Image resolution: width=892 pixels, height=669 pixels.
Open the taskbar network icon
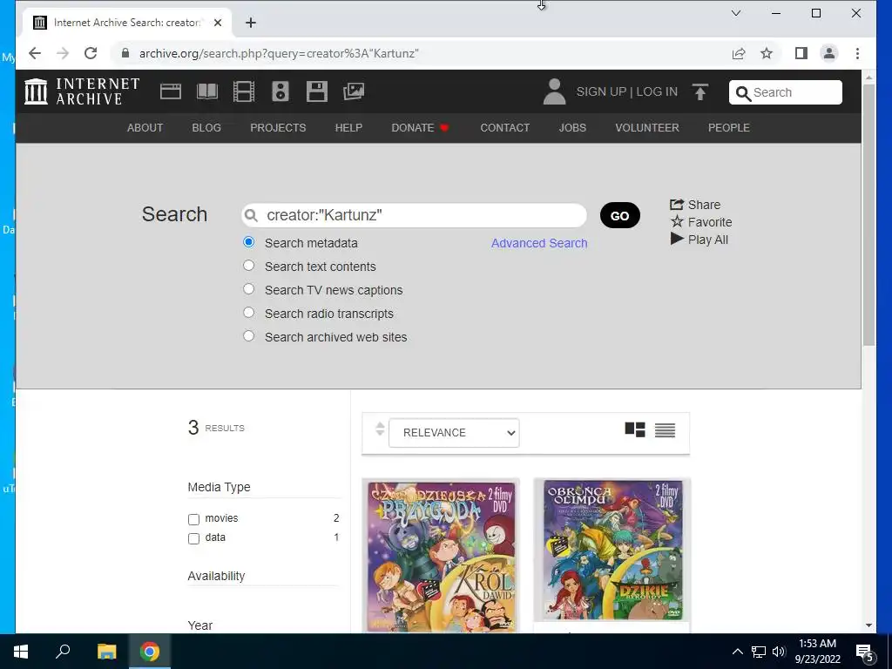759,652
